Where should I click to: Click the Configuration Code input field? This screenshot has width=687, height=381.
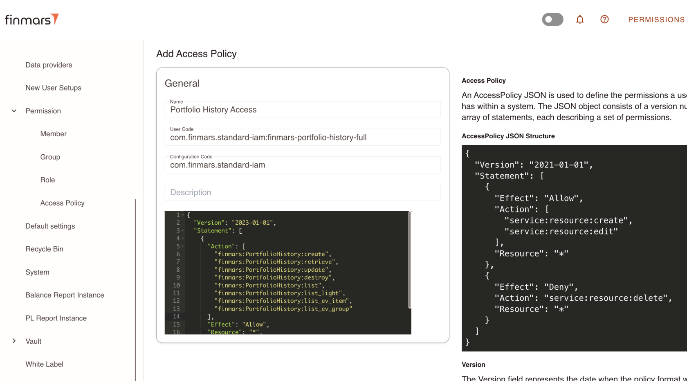303,165
